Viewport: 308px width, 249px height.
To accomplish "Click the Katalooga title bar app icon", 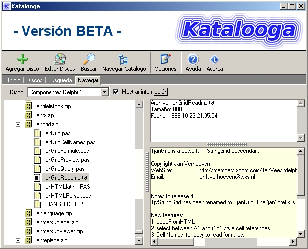I will coord(7,6).
